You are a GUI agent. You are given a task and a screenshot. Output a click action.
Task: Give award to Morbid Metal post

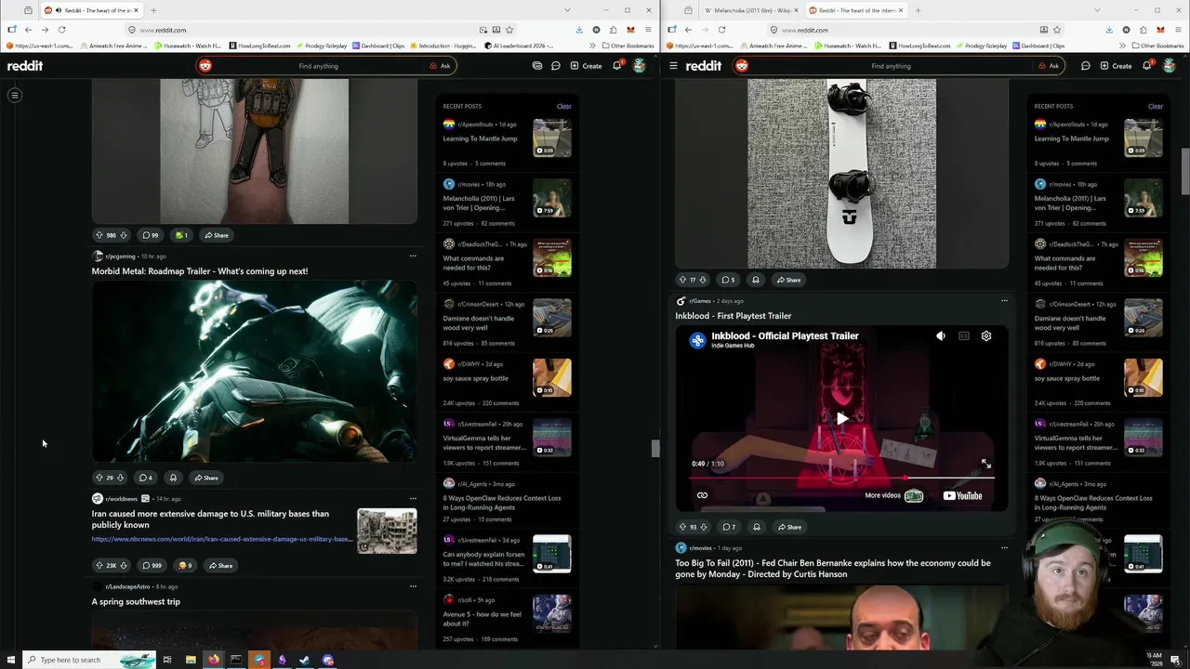pyautogui.click(x=173, y=478)
